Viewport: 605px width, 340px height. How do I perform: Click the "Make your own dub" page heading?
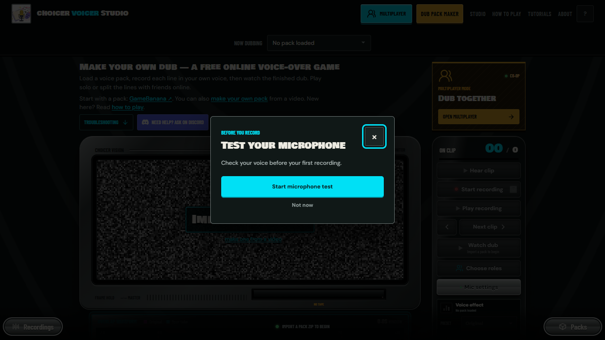(209, 67)
